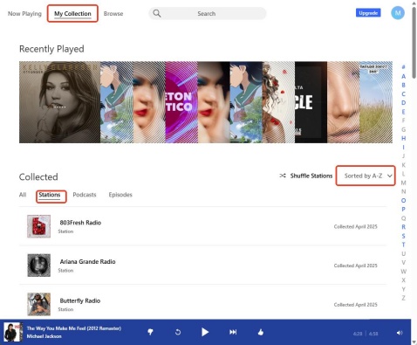Click artist name Michael Jackson in player

44,336
